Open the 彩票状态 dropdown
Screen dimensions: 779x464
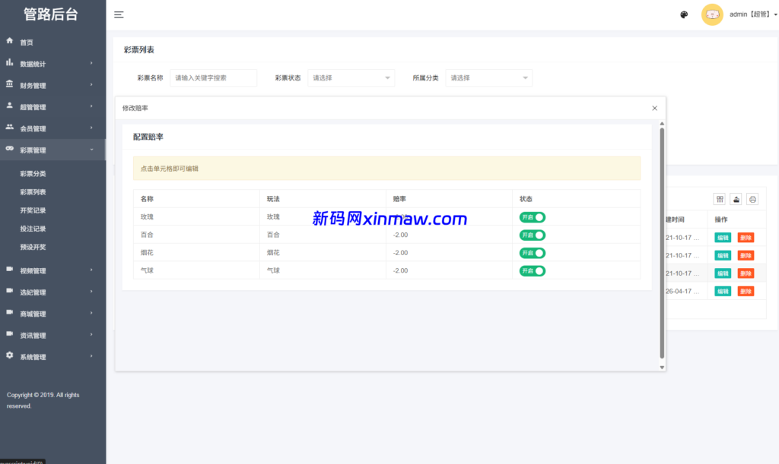coord(351,77)
